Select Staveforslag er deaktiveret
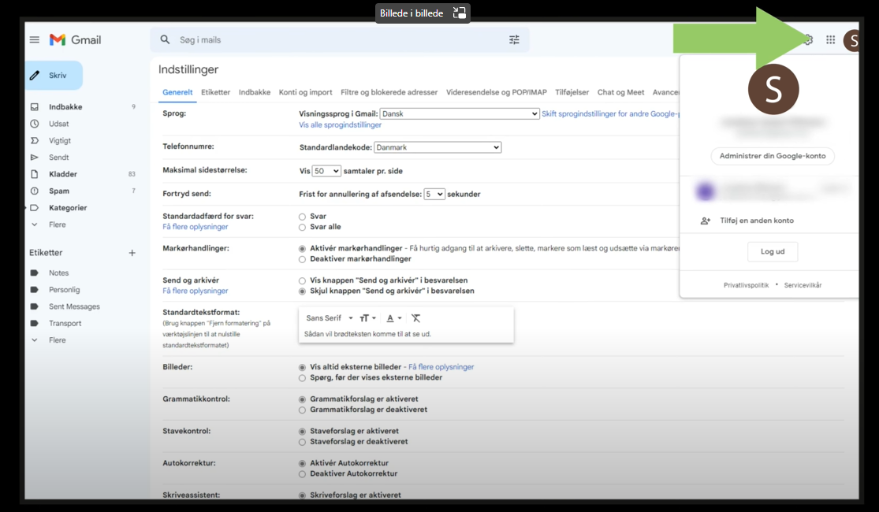Screen dimensions: 879x512 pos(302,442)
